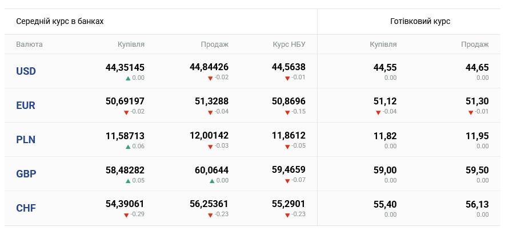Click the USD bank sell rate 44,84426
The image size is (513, 231).
click(209, 67)
